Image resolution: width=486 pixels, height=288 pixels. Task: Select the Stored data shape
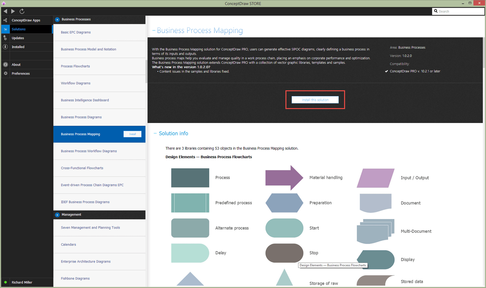coord(376,281)
